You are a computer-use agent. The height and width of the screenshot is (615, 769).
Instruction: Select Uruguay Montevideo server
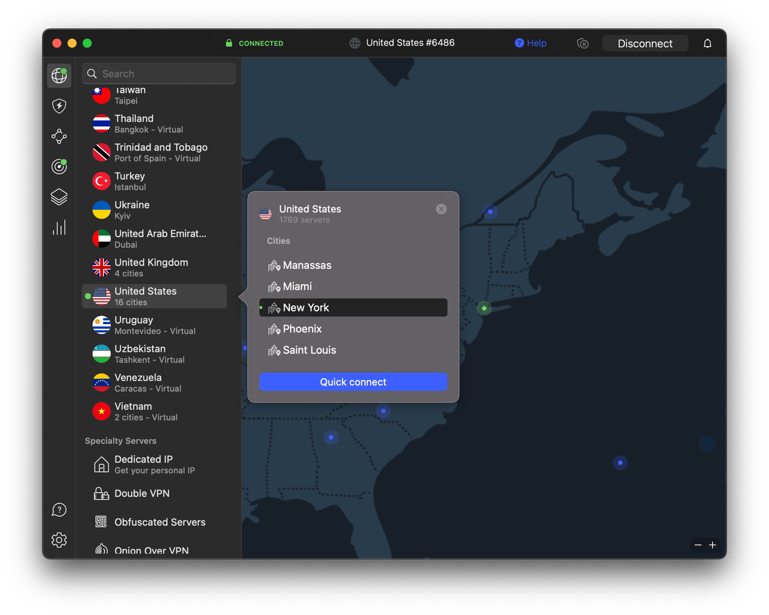pyautogui.click(x=154, y=325)
